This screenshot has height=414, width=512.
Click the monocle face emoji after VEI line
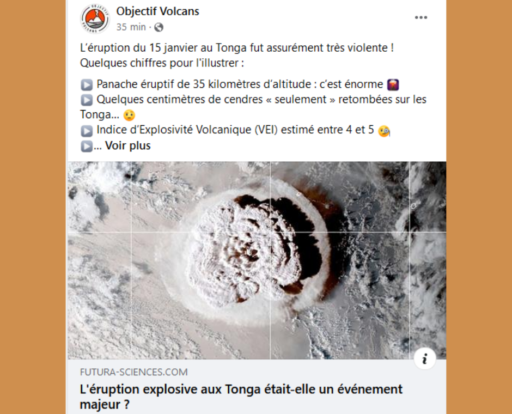tap(384, 131)
